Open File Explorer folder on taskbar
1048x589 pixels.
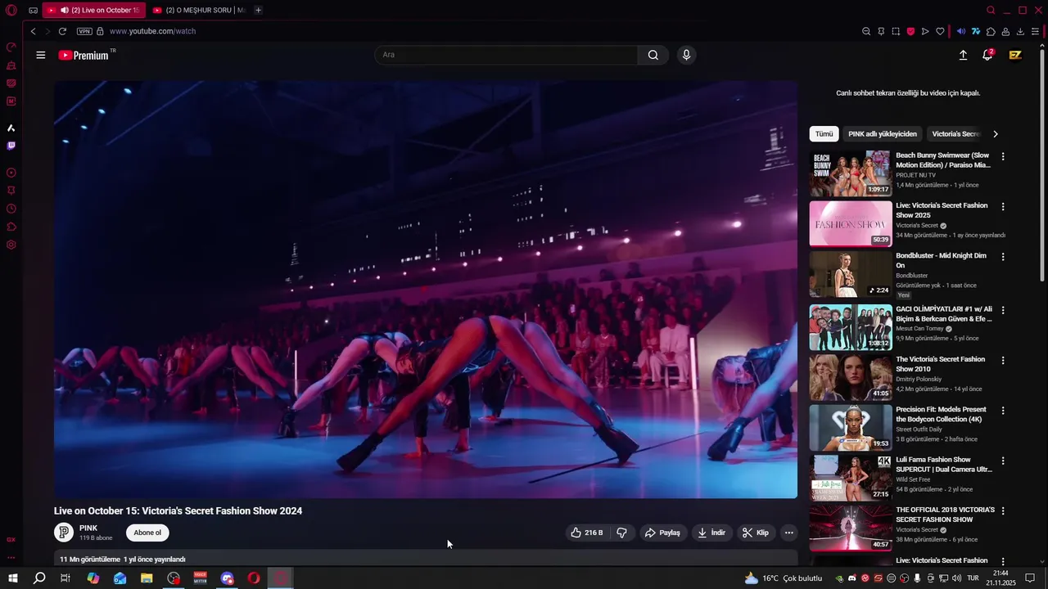pyautogui.click(x=147, y=578)
